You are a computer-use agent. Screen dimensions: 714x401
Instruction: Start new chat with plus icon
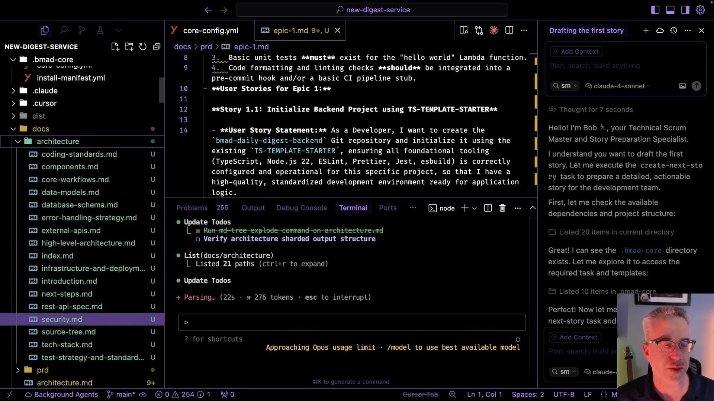(x=646, y=30)
